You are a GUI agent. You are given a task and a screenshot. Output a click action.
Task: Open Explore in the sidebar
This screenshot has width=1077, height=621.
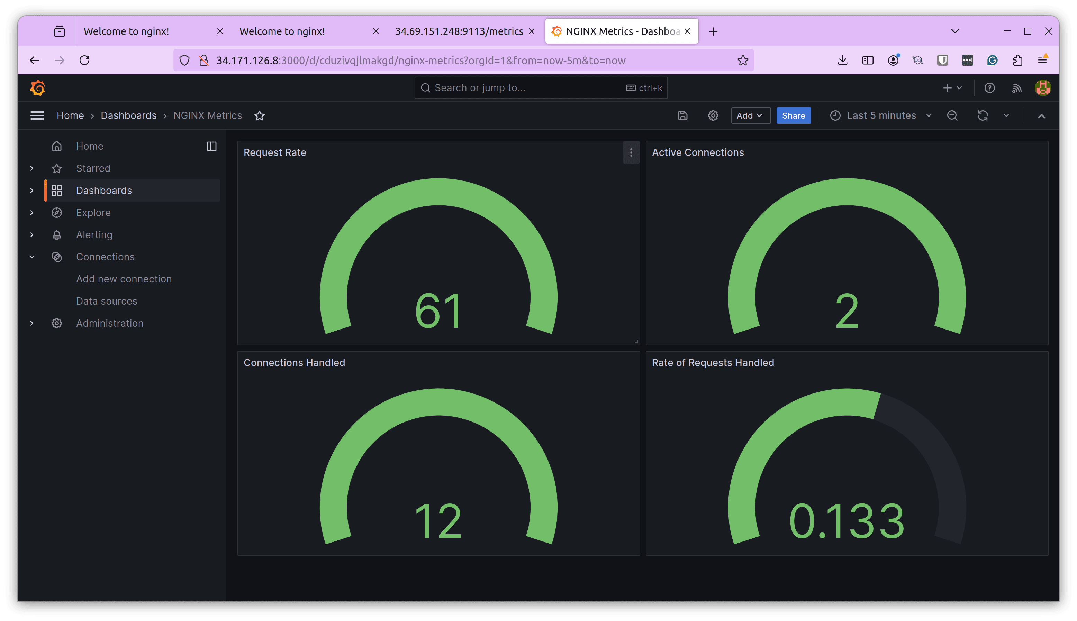pyautogui.click(x=93, y=213)
